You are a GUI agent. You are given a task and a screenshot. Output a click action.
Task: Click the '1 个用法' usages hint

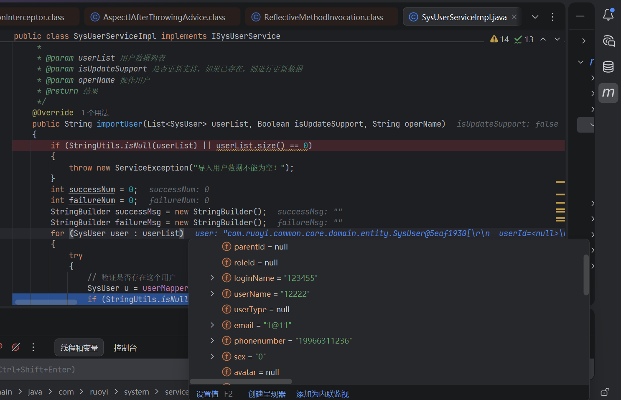pos(95,113)
